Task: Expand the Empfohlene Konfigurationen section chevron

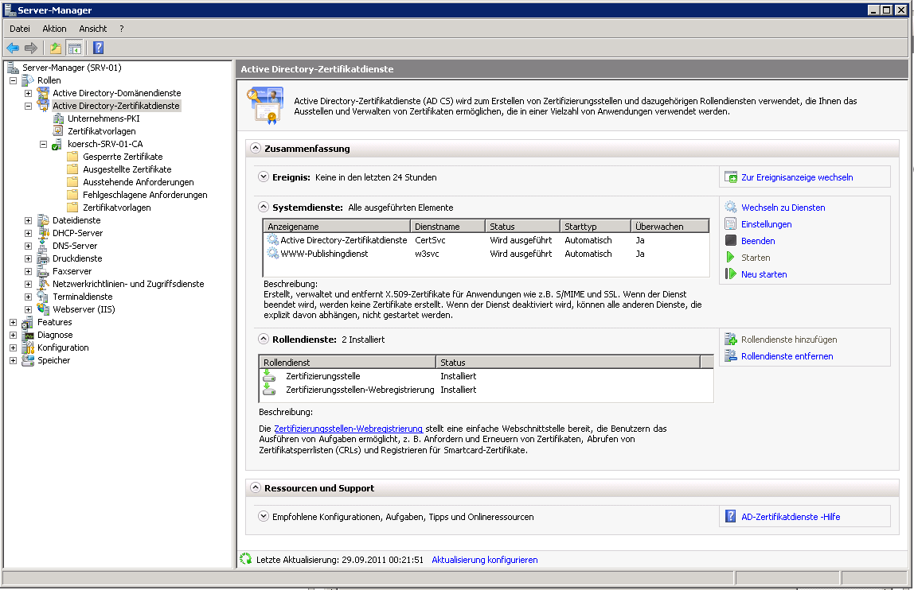Action: (x=264, y=516)
